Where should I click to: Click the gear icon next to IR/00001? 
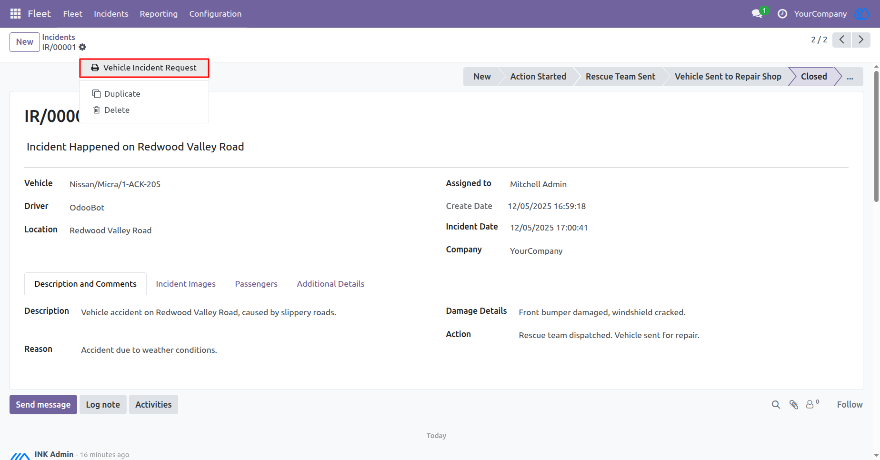[82, 47]
